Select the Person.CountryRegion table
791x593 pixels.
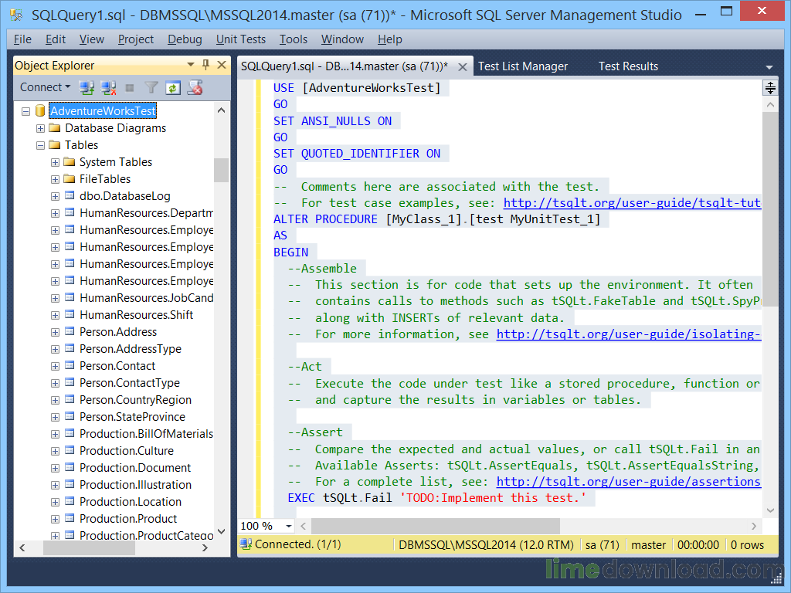pyautogui.click(x=136, y=399)
